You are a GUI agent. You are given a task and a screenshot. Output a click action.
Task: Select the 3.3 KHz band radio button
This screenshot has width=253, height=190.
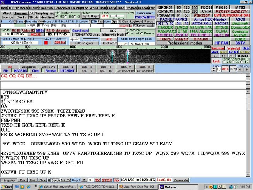(233, 62)
